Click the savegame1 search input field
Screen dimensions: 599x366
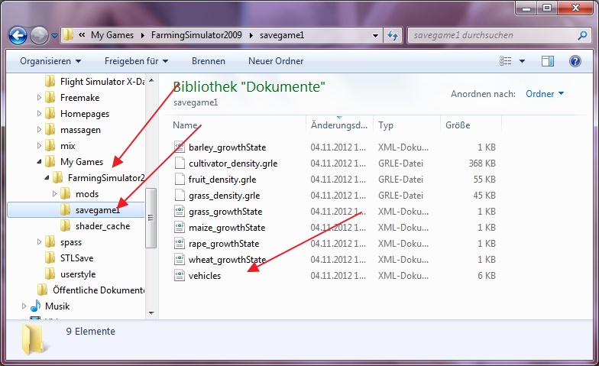[489, 35]
